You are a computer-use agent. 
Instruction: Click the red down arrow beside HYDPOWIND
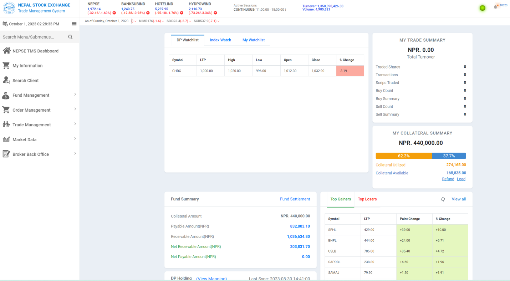coord(215,13)
